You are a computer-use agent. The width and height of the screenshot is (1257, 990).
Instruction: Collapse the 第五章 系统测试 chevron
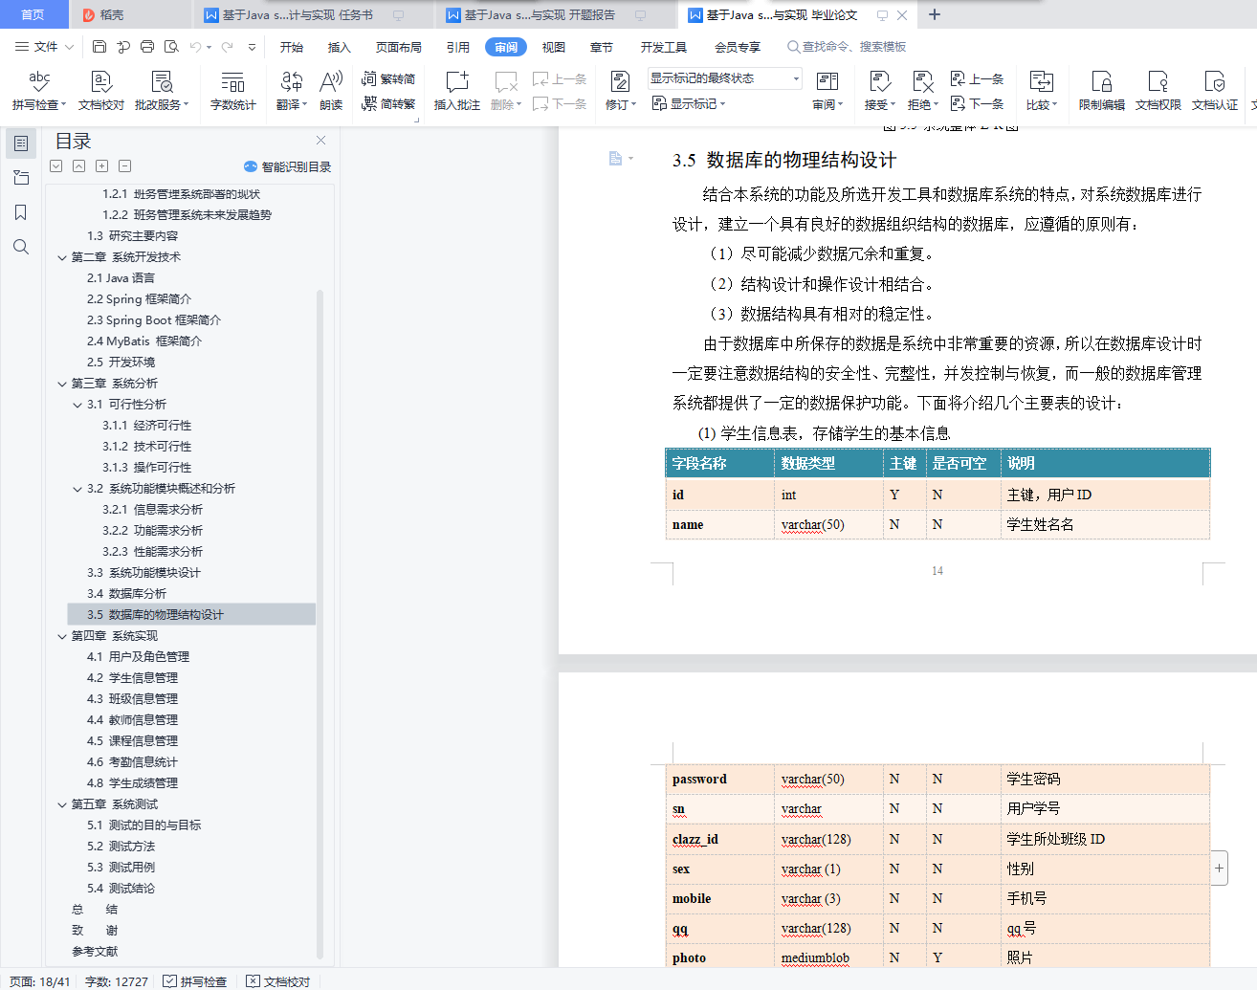coord(62,804)
